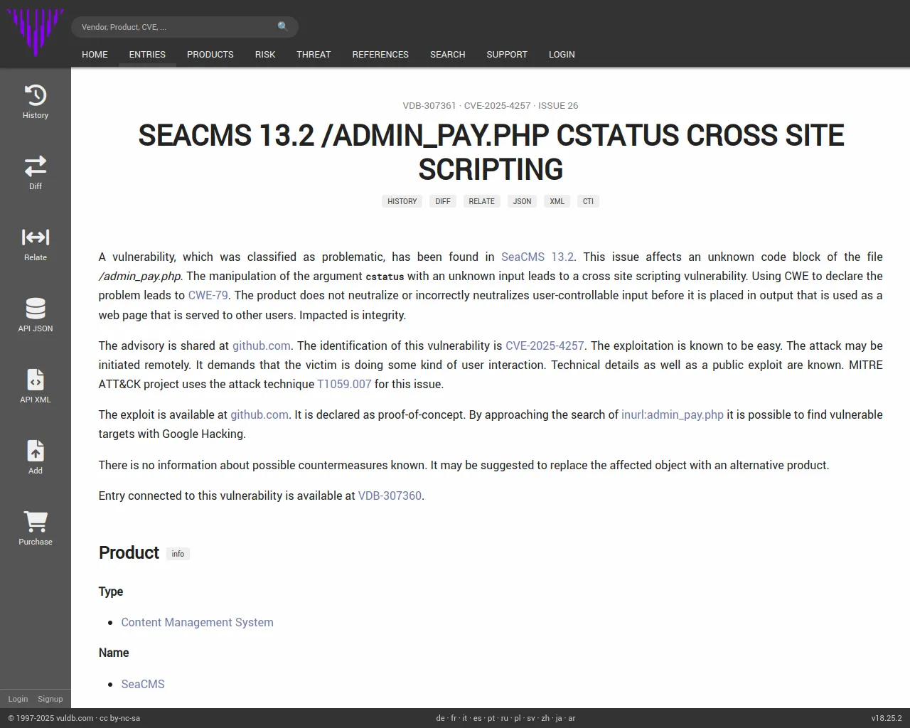Open the Diff arrows icon in sidebar
The width and height of the screenshot is (910, 728).
(x=36, y=166)
